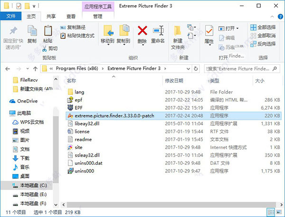Select the epf help file
This screenshot has height=217, width=285.
point(173,100)
